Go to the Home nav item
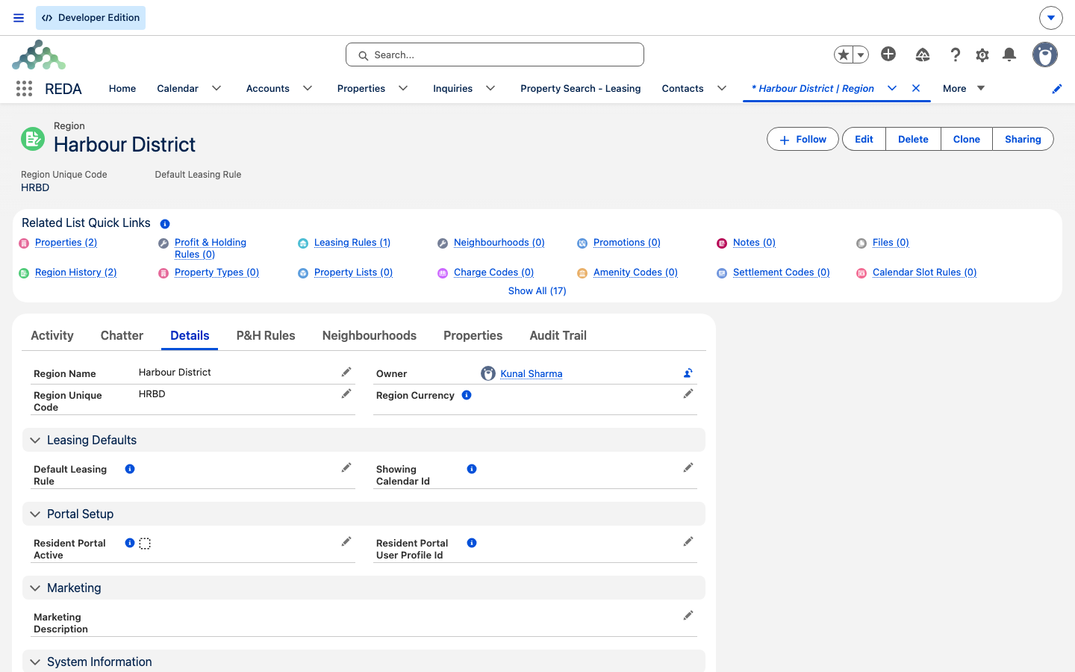Screen dimensions: 1075x672 click(122, 88)
